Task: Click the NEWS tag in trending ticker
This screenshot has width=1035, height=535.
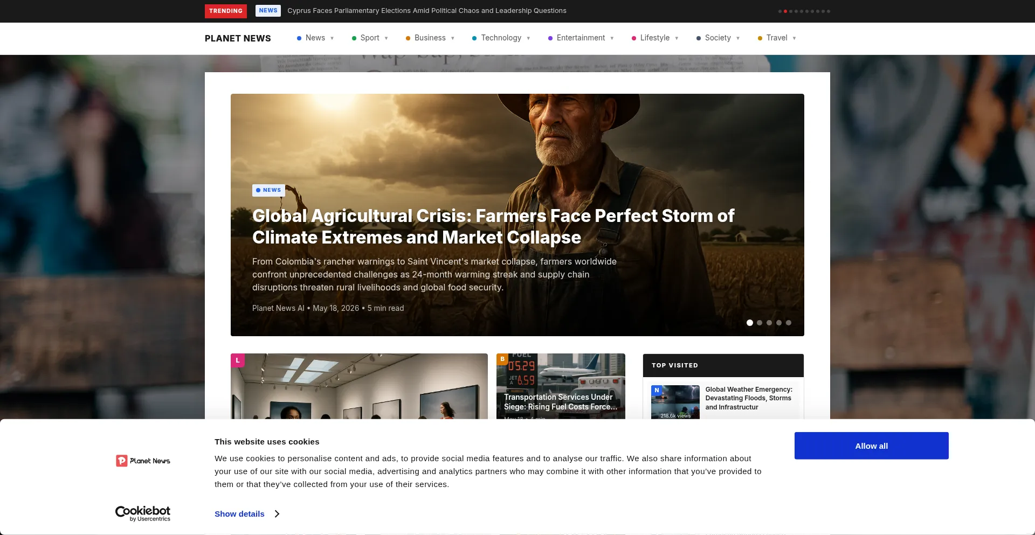Action: pyautogui.click(x=268, y=11)
